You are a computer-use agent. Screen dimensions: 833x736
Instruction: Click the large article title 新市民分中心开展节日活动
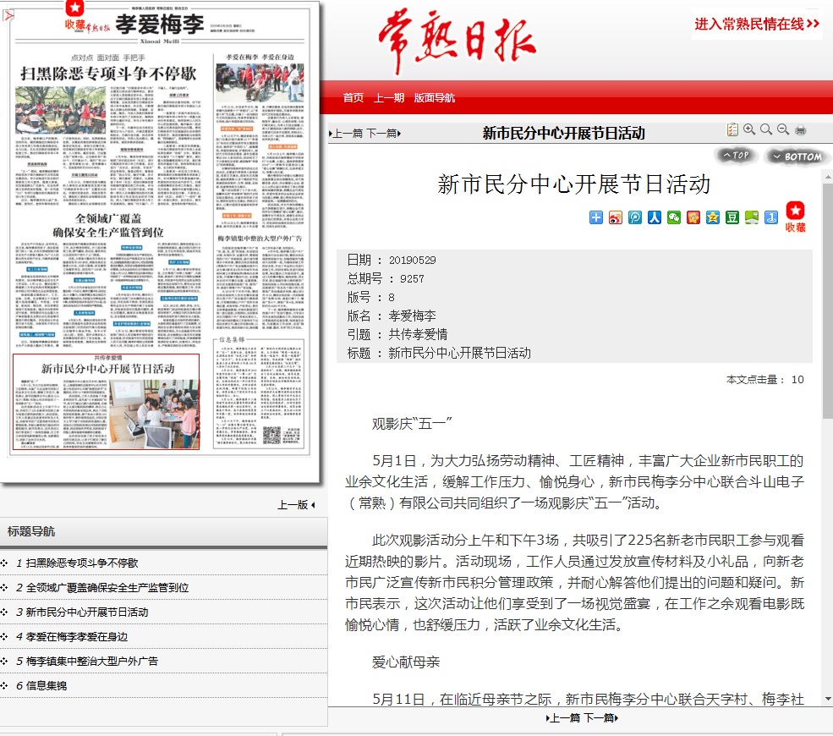[x=573, y=184]
